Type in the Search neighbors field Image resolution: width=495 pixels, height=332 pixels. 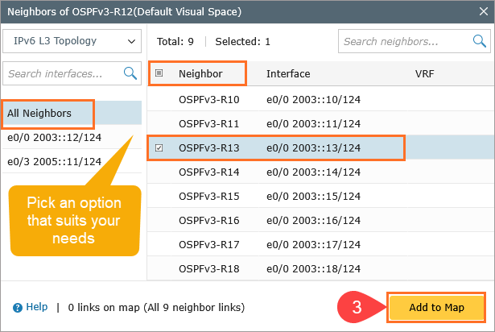coord(402,41)
